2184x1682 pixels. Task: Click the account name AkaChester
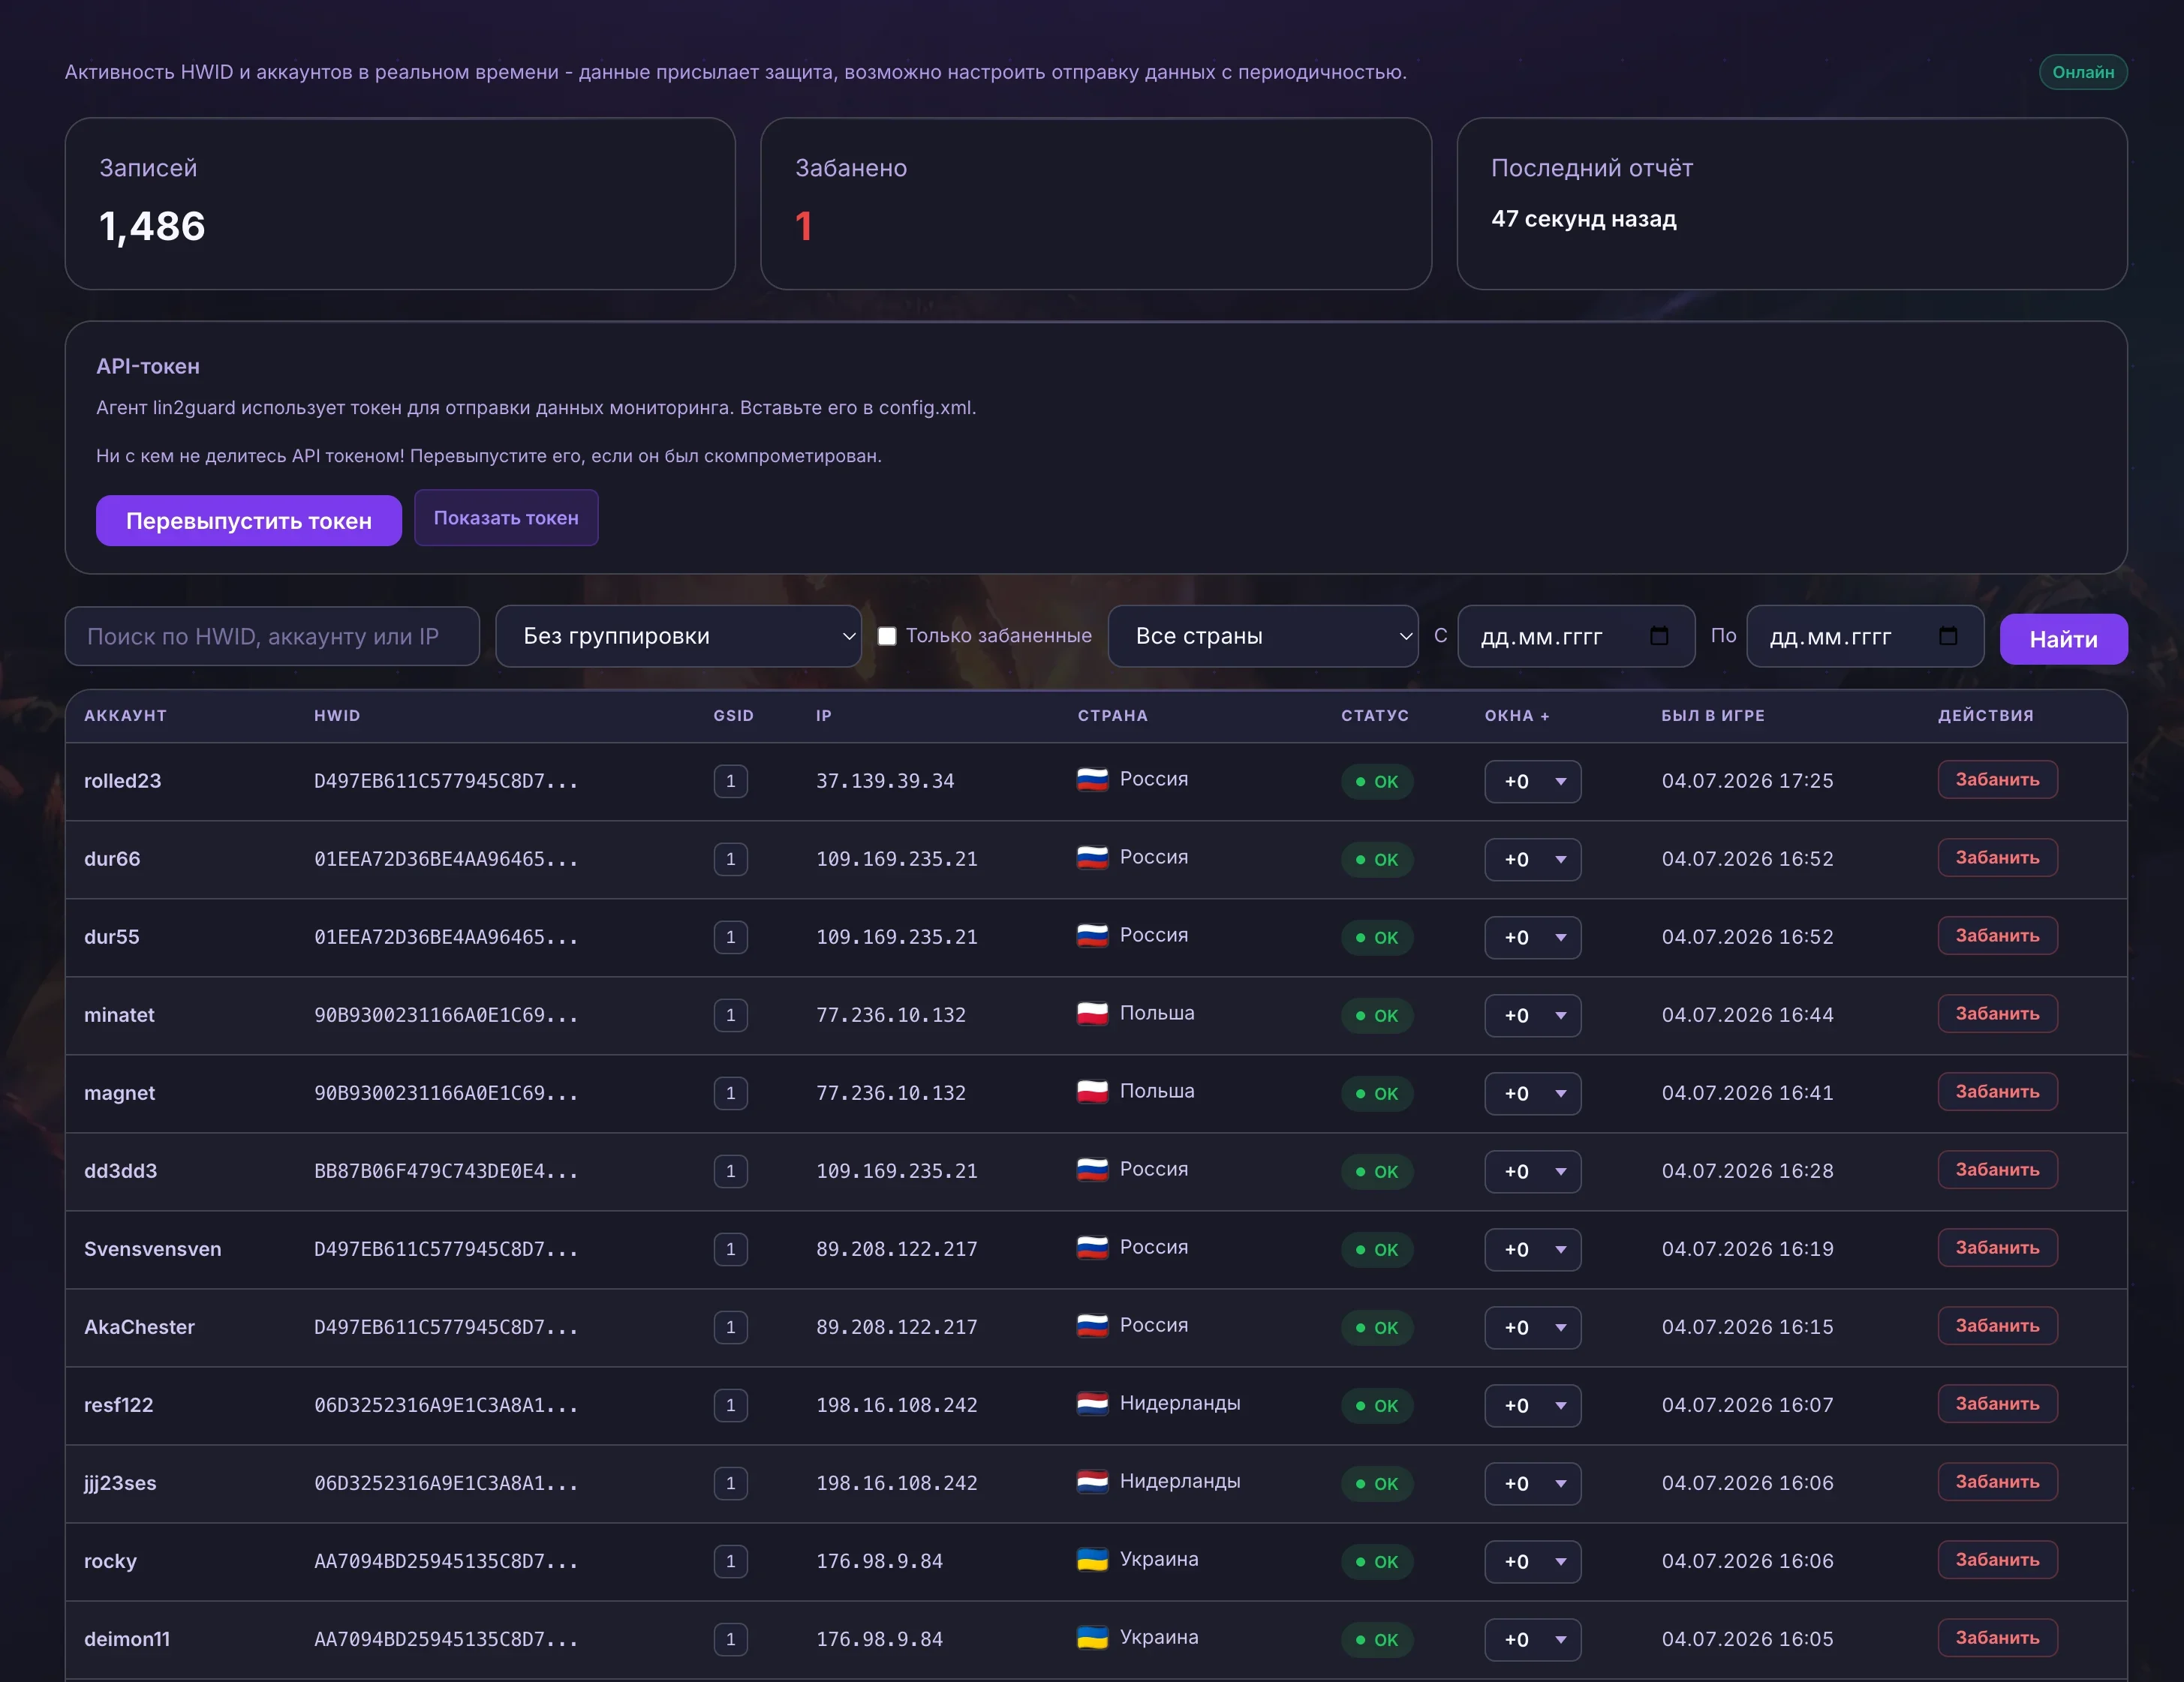coord(139,1327)
